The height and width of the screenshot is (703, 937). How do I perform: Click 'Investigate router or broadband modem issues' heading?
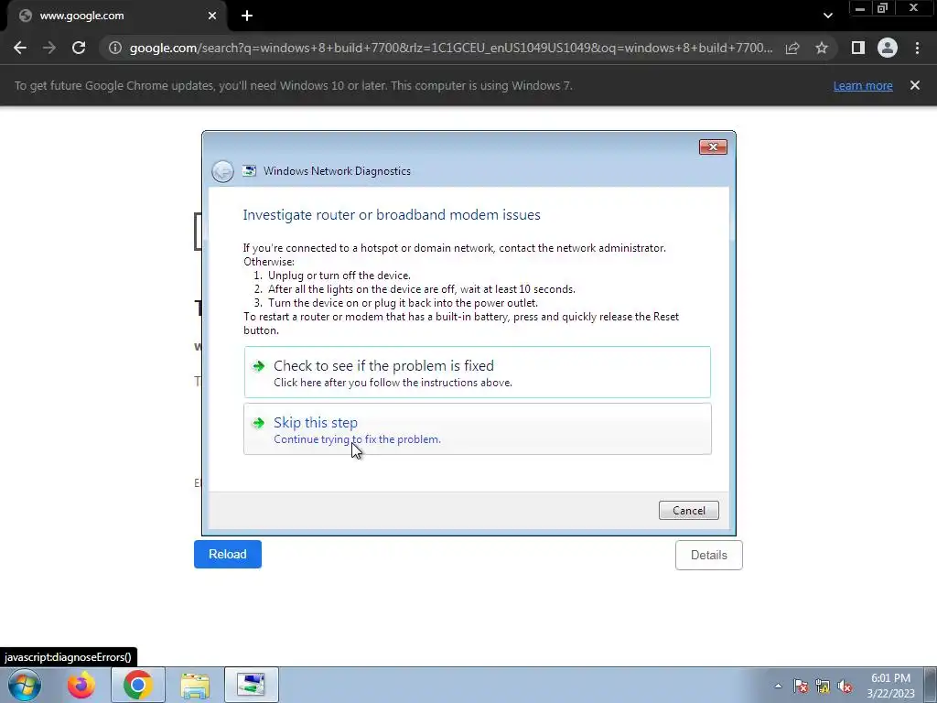(x=392, y=215)
